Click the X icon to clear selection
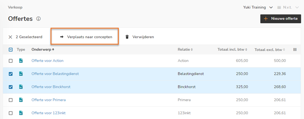304x119 pixels. click(10, 37)
